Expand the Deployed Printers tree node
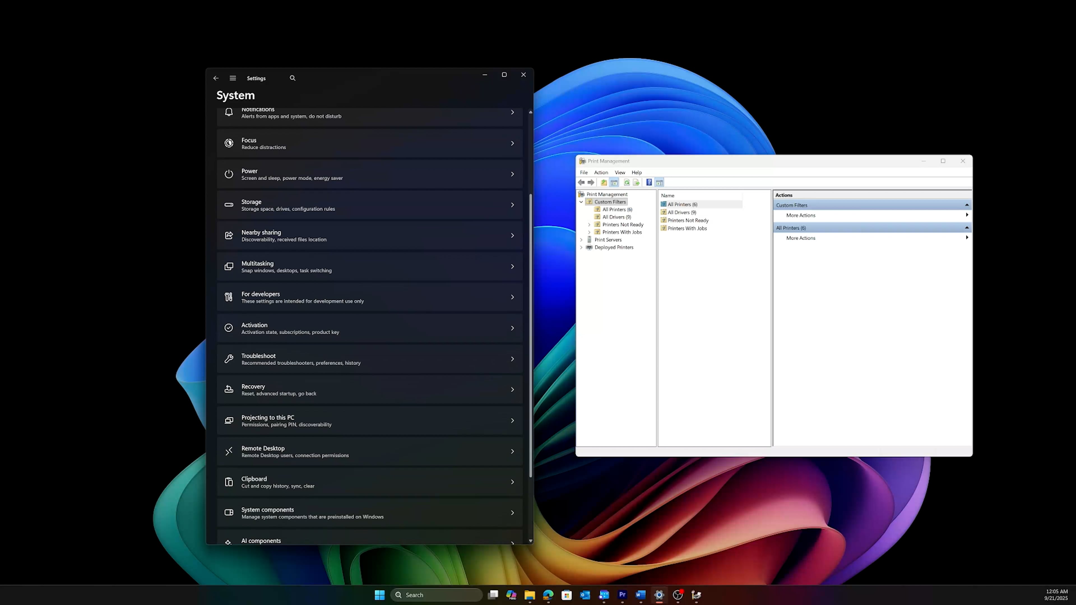This screenshot has height=605, width=1076. pos(581,247)
